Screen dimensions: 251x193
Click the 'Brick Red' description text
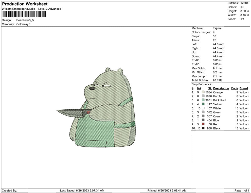click(x=219, y=100)
